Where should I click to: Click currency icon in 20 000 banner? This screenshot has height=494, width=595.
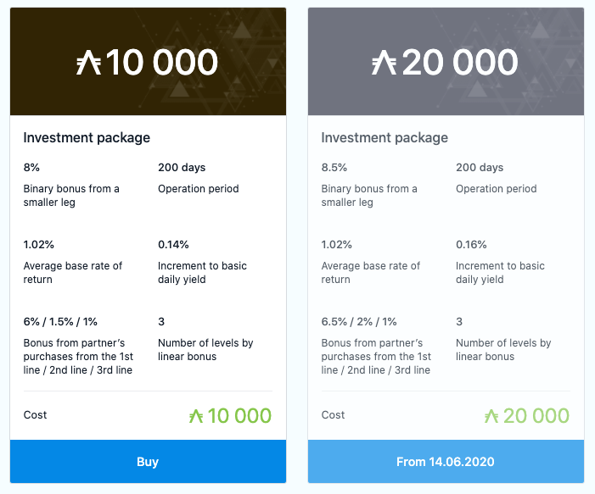(x=384, y=63)
